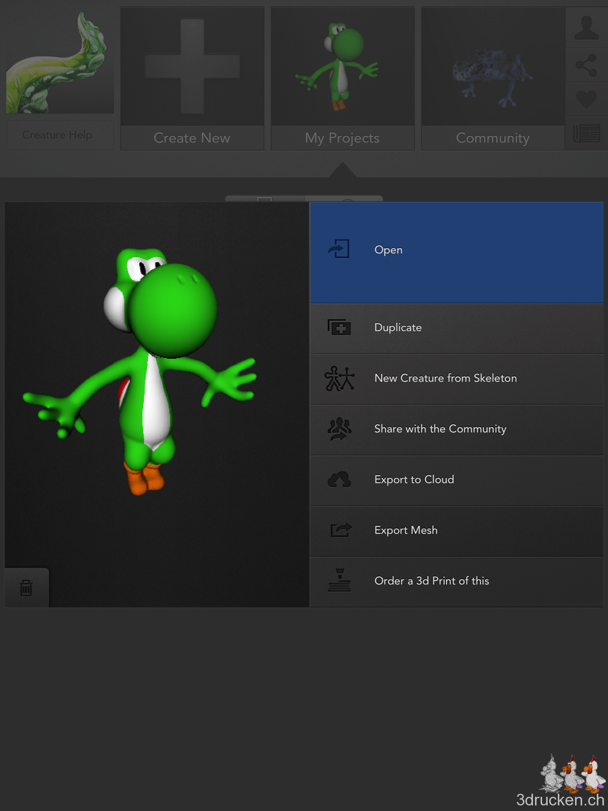Click the Yoshi project thumbnail
This screenshot has width=608, height=811.
point(342,66)
